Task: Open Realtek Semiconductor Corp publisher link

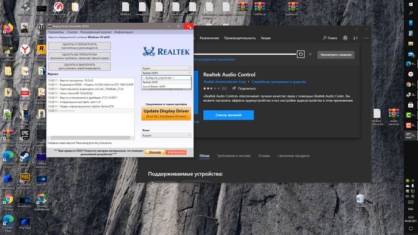Action: click(x=225, y=82)
